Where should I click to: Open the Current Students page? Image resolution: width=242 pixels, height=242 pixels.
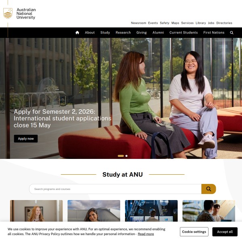[x=184, y=33]
